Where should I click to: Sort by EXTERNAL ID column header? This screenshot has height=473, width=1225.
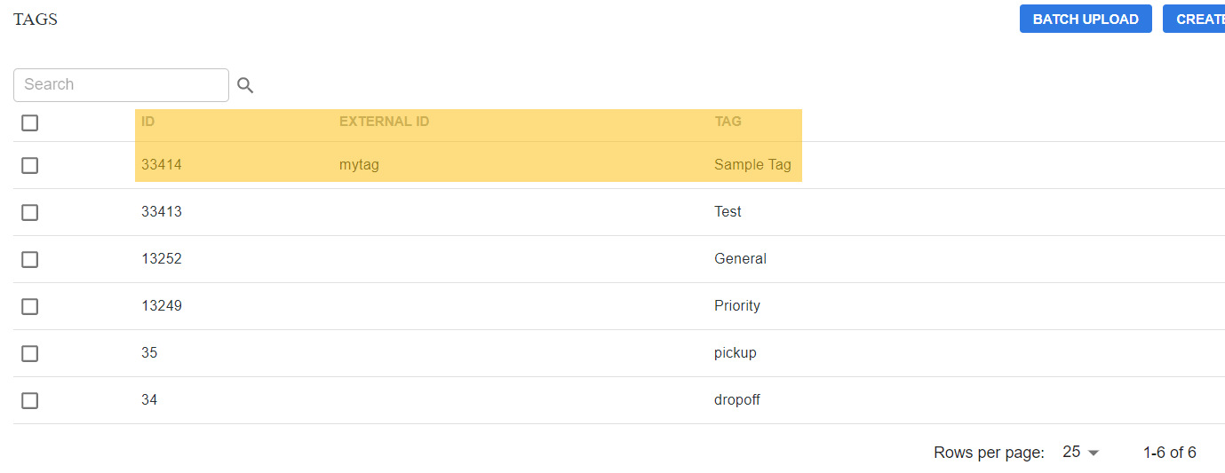385,122
